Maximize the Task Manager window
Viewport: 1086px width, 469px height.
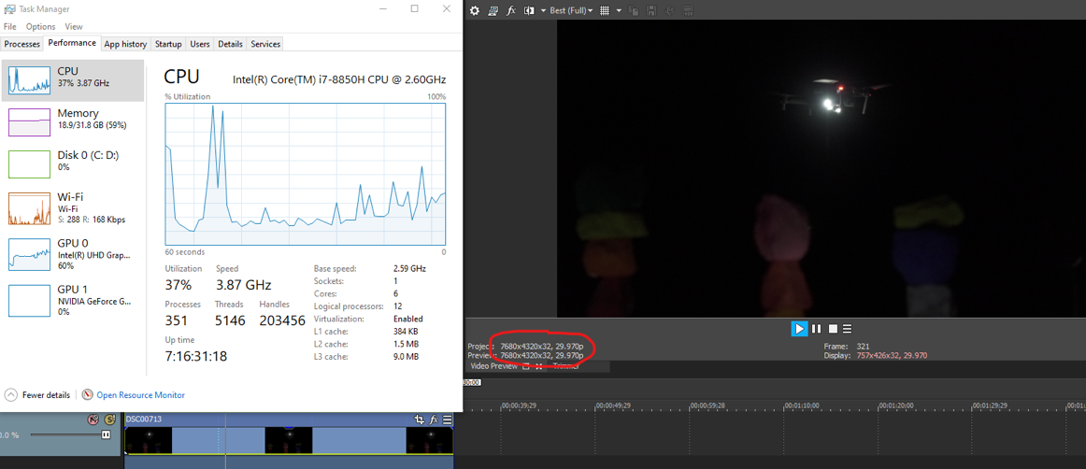(x=414, y=9)
